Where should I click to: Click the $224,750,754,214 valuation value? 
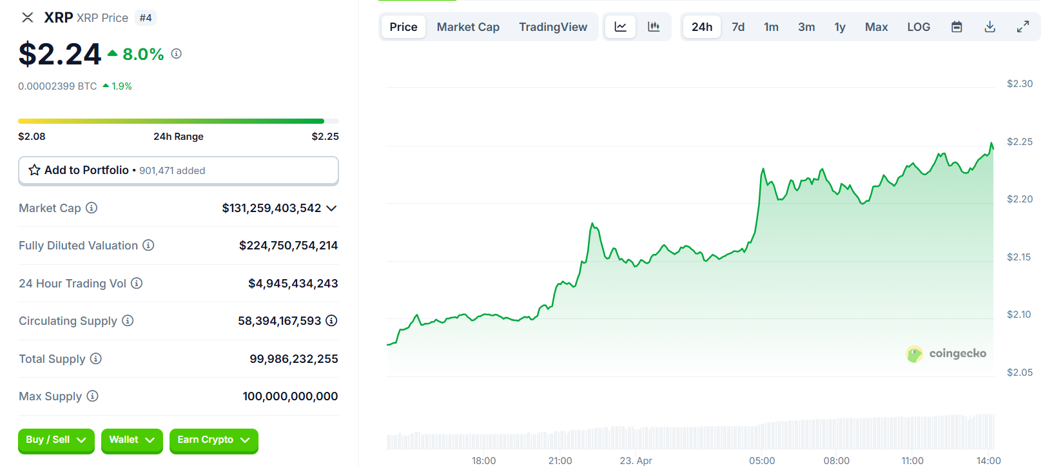(x=288, y=246)
